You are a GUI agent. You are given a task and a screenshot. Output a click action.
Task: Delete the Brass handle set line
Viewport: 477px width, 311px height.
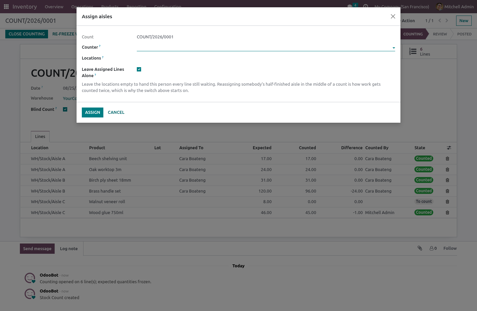coord(448,191)
